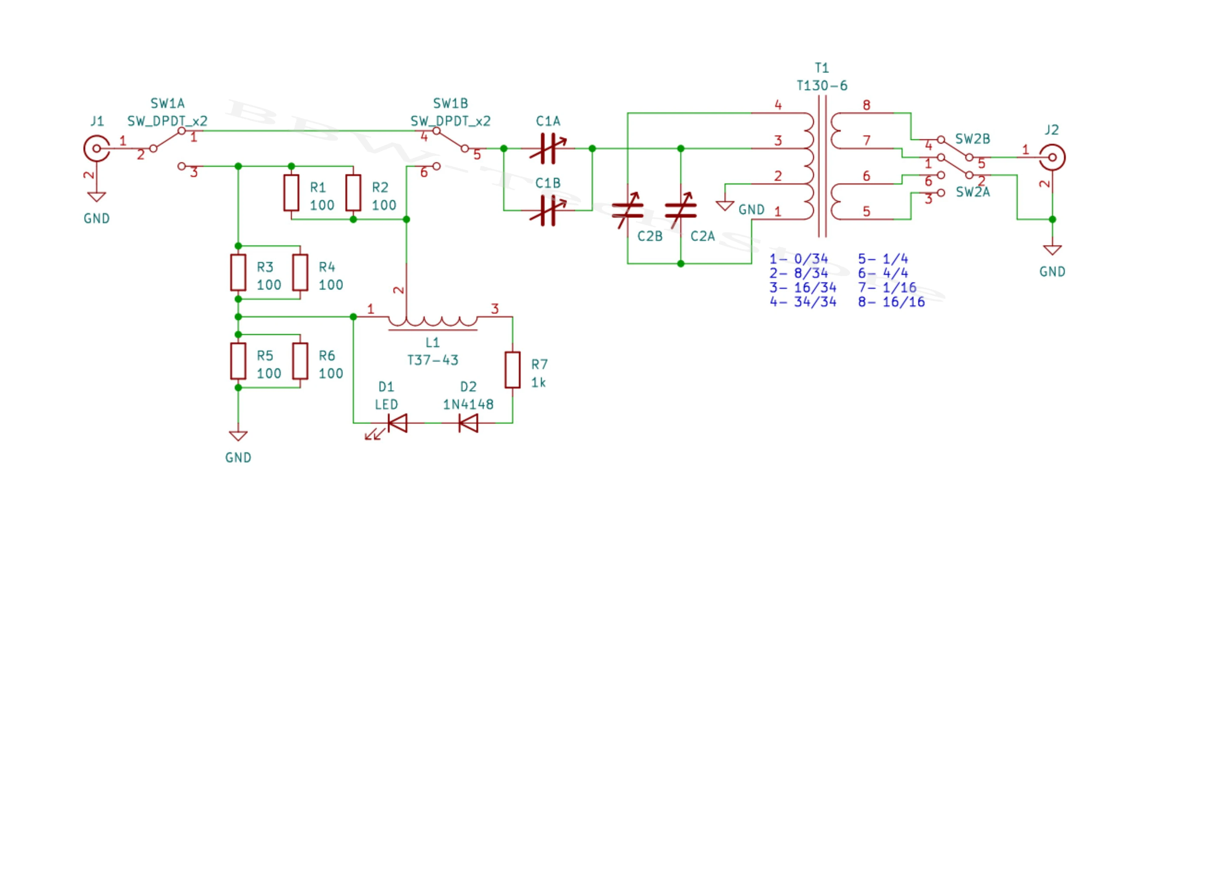Select the C1A variable capacitor symbol
This screenshot has width=1230, height=870.
pyautogui.click(x=547, y=148)
